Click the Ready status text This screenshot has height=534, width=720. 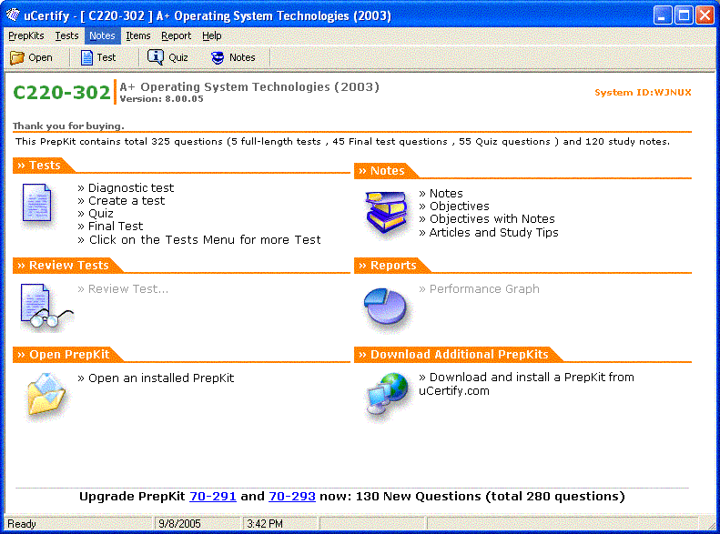pyautogui.click(x=22, y=524)
